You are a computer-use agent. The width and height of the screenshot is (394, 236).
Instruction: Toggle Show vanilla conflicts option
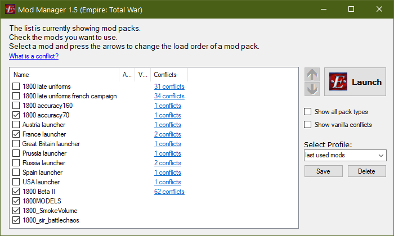[307, 124]
